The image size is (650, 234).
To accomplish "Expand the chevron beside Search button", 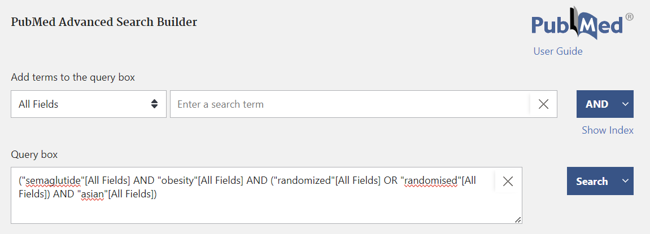I will [x=626, y=181].
